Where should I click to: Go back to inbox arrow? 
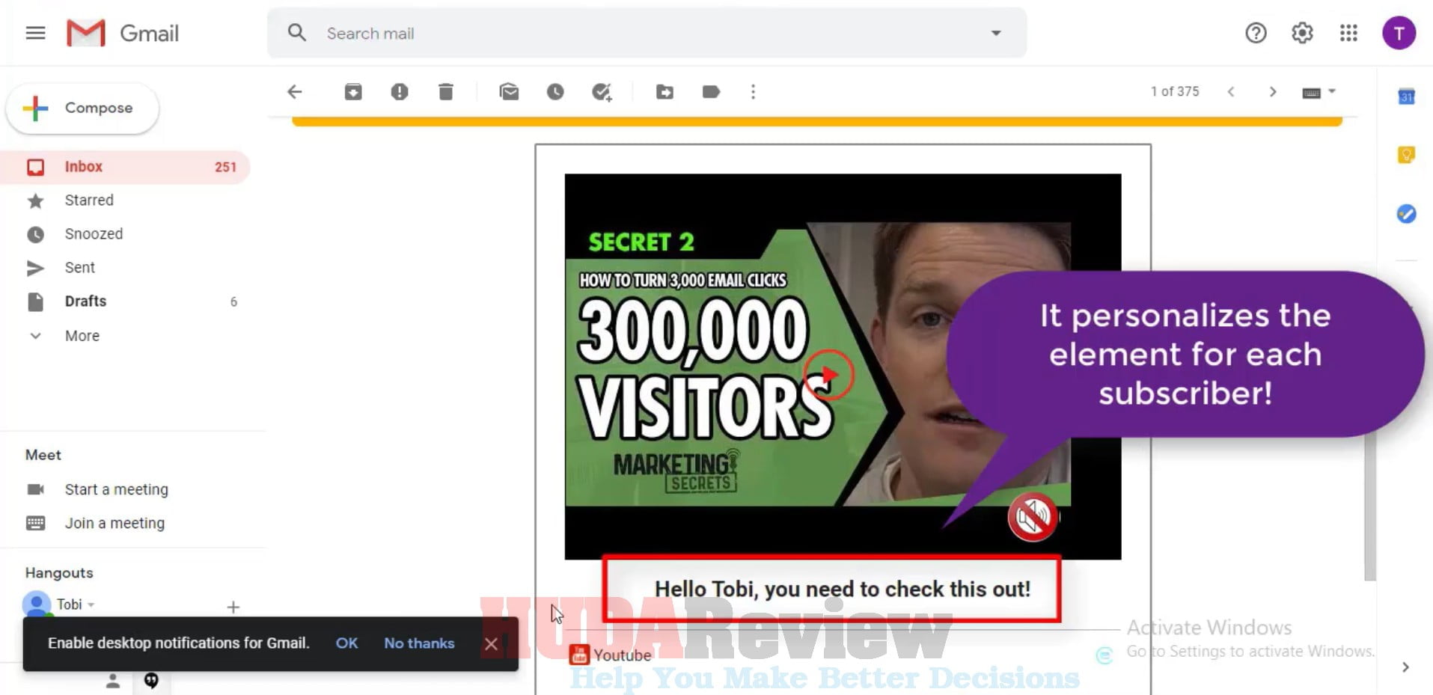coord(295,91)
